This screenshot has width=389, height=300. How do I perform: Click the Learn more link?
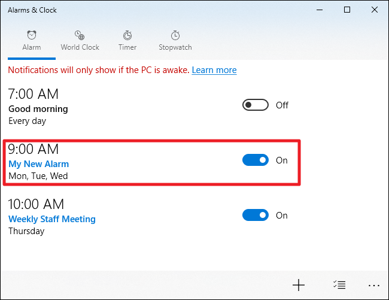click(214, 70)
